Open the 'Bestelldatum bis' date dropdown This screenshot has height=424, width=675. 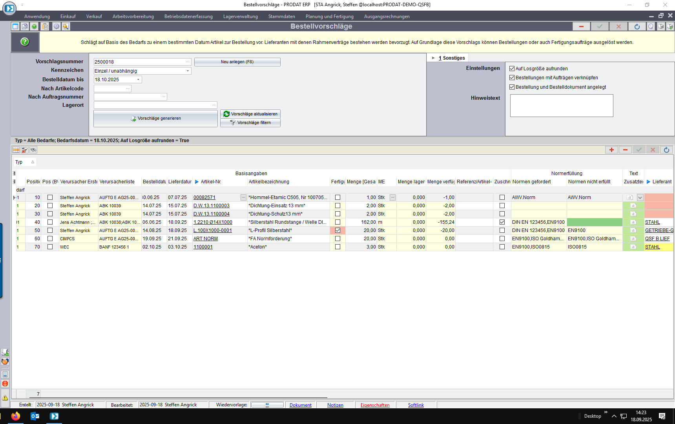tap(138, 80)
